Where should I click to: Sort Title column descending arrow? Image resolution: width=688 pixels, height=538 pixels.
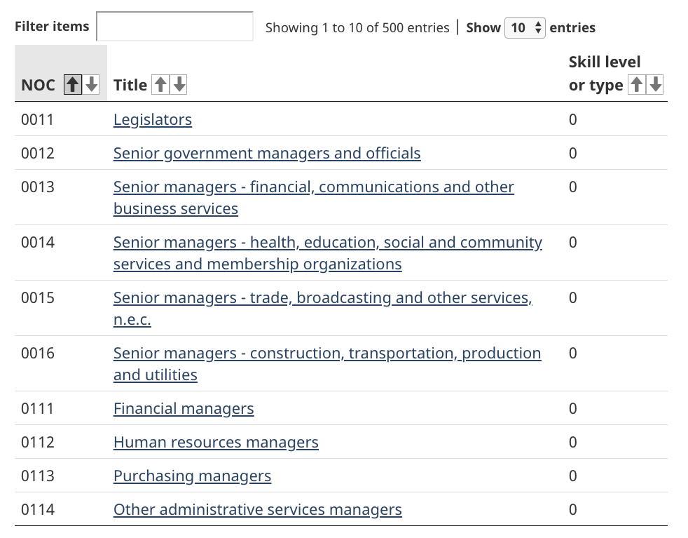(179, 85)
